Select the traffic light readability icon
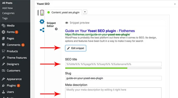178x98 pixels. click(x=42, y=13)
